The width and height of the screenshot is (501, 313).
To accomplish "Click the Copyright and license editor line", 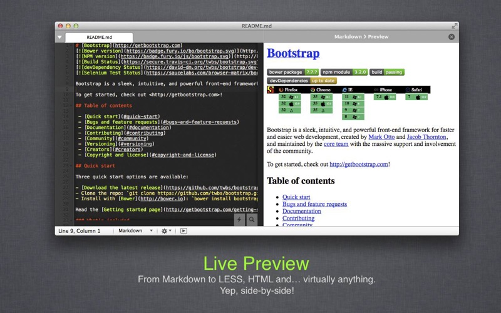I will 147,155.
